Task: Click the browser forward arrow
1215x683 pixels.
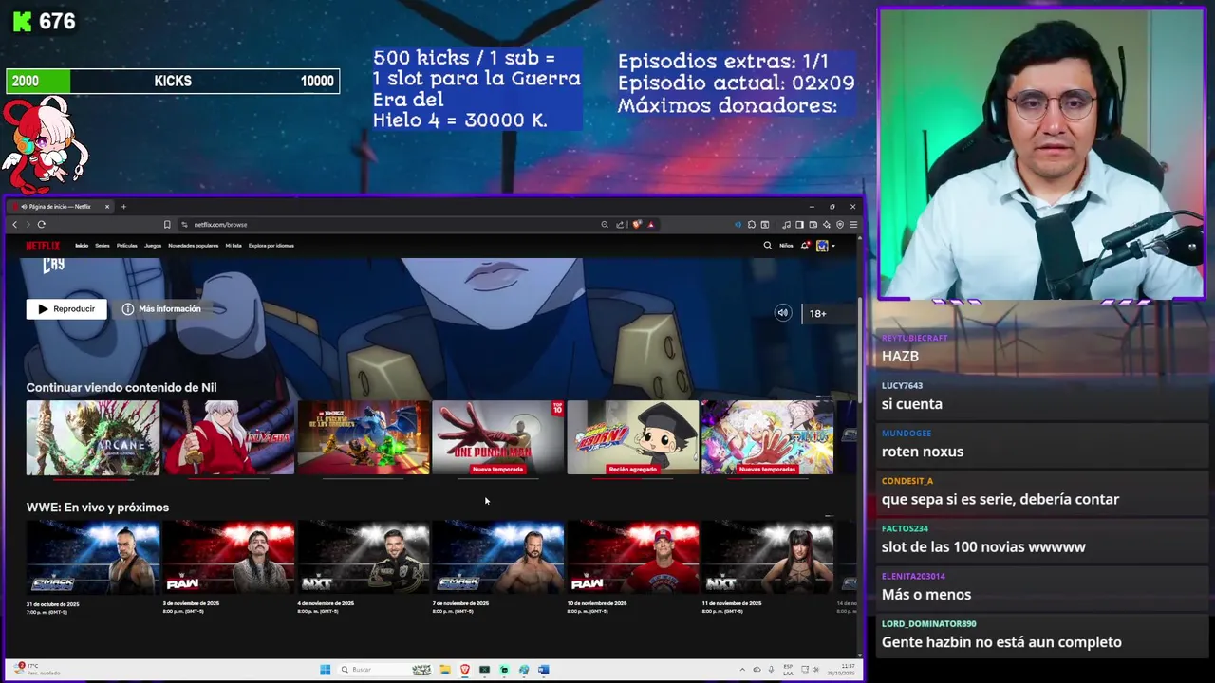Action: [x=28, y=225]
